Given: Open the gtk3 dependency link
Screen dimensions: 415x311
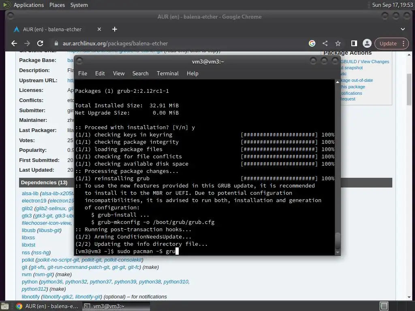Looking at the screenshot, I should (x=27, y=216).
